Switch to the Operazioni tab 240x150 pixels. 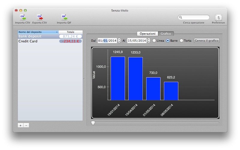[x=147, y=34]
